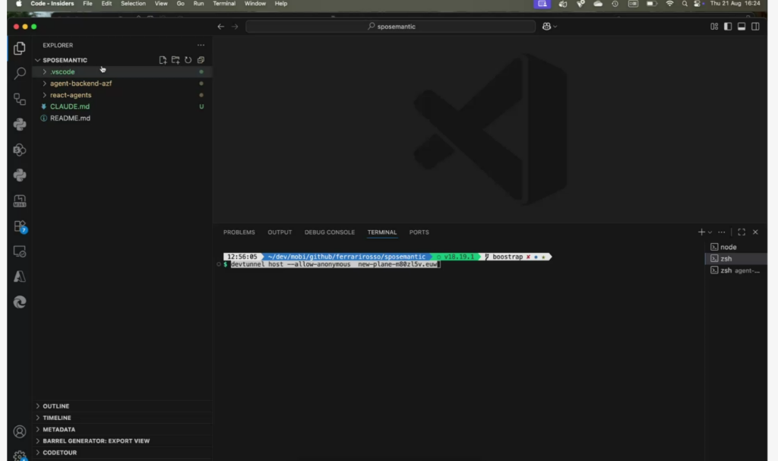778x461 pixels.
Task: Select the zsh agent terminal instance
Action: (x=735, y=270)
